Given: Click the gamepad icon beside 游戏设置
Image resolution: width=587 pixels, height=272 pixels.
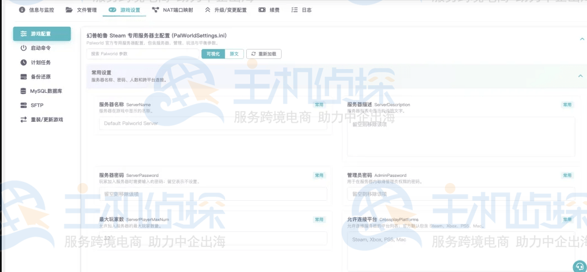Looking at the screenshot, I should pos(112,10).
